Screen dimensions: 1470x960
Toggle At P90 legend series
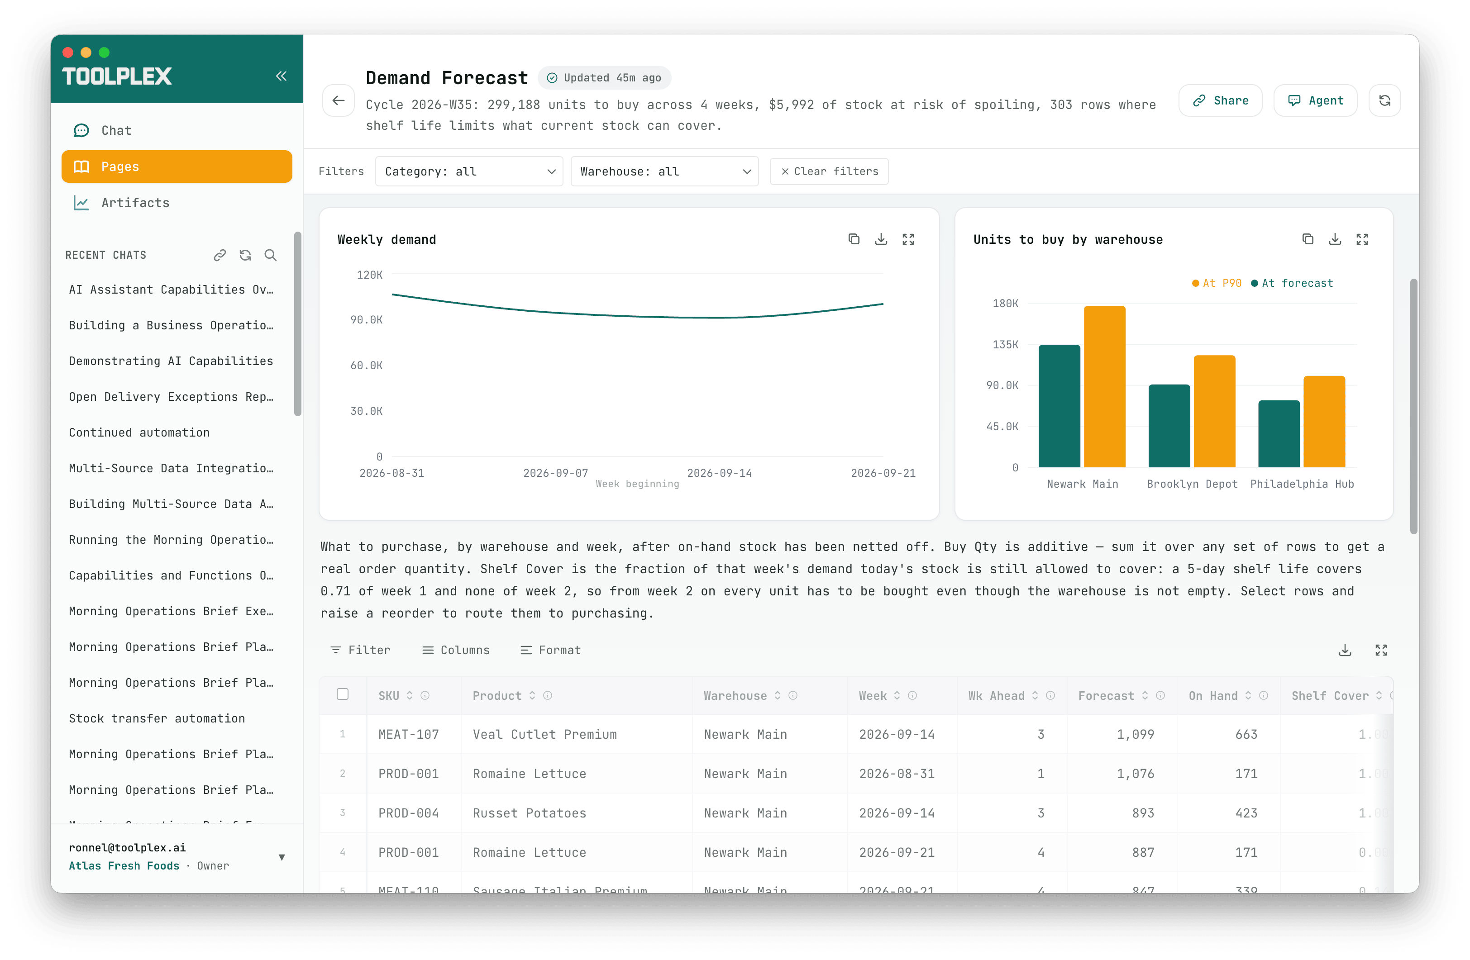coord(1216,283)
